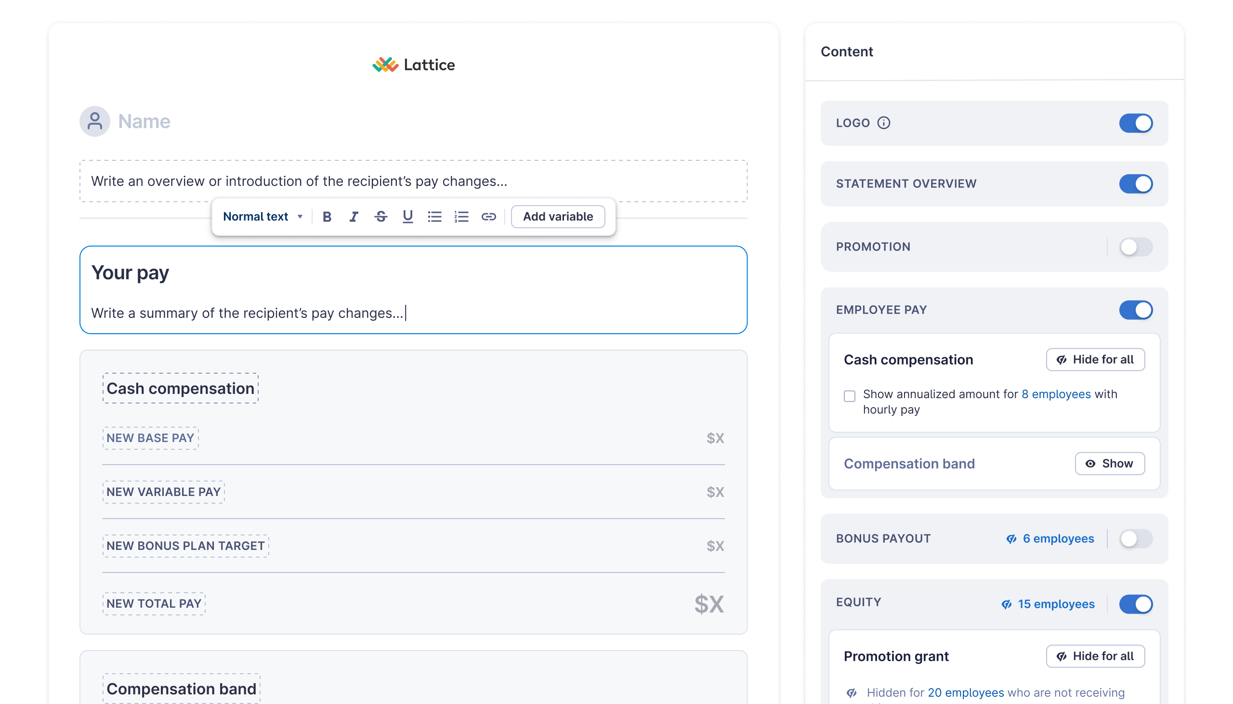Click the Content panel heading
1233x704 pixels.
tap(847, 52)
